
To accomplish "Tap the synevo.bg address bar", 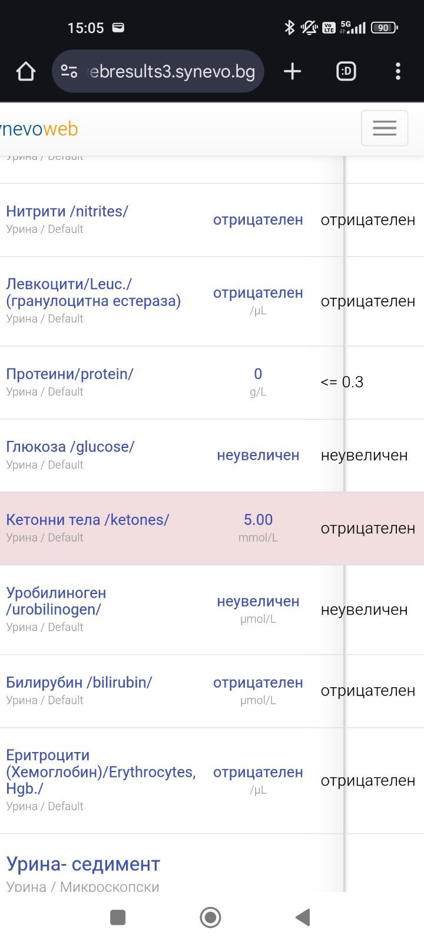I will click(172, 72).
